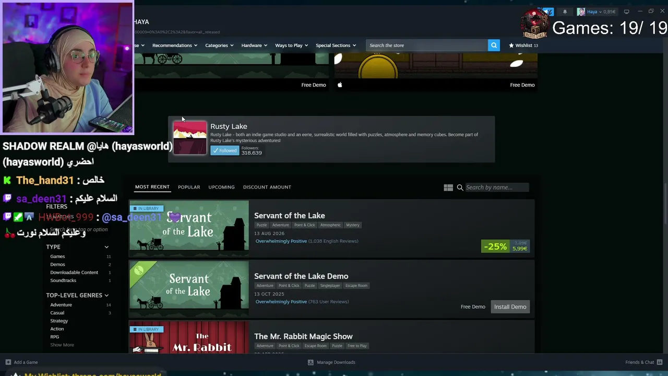Open the Friends & Chat icon
The image size is (668, 376).
[x=660, y=362]
